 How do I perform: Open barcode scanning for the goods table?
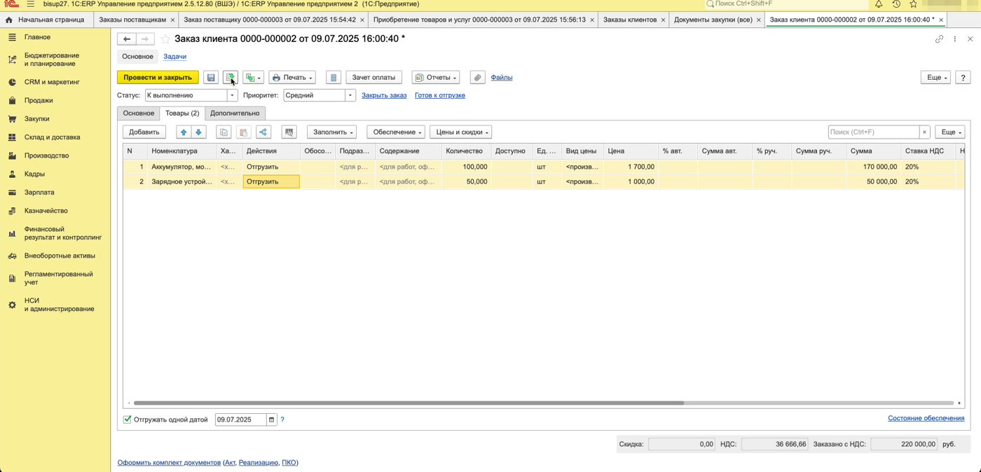289,132
